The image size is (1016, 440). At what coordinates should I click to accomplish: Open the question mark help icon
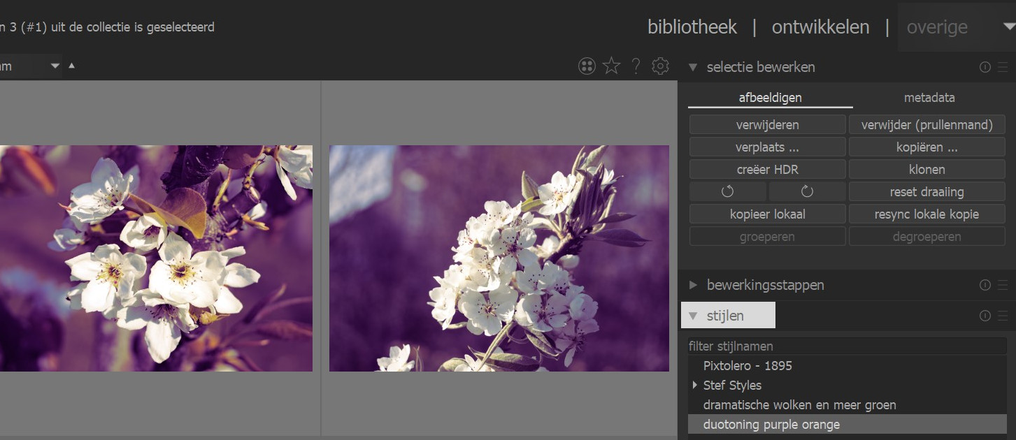tap(636, 66)
